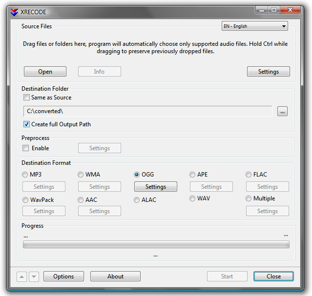Viewport: 312px width, 296px height.
Task: Click the up arrow button beside Options
Action: (x=21, y=276)
